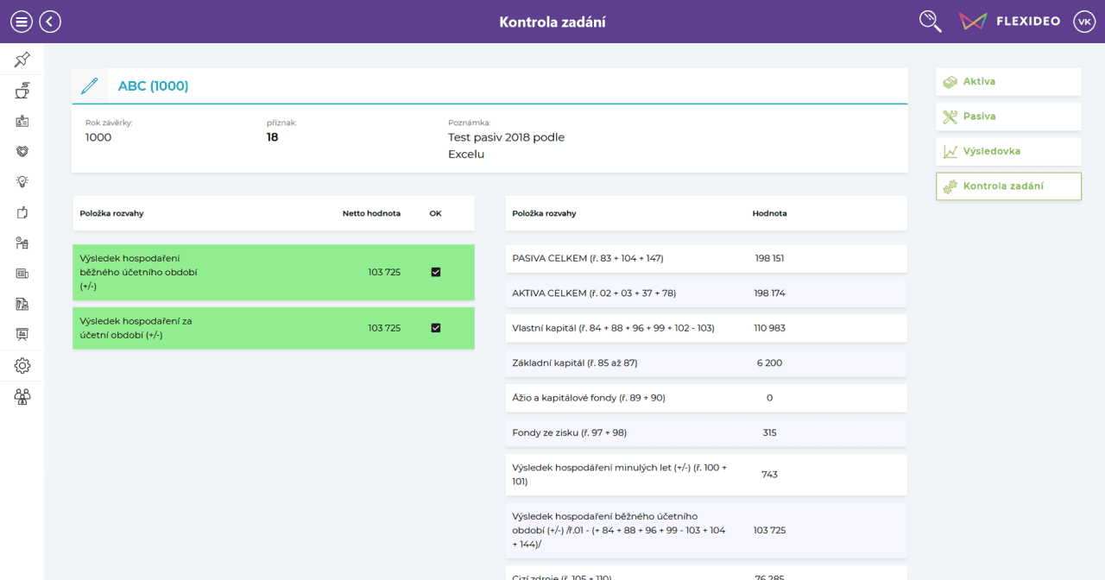The width and height of the screenshot is (1105, 580).
Task: Click Rok závěrky value 1000
Action: tap(98, 137)
